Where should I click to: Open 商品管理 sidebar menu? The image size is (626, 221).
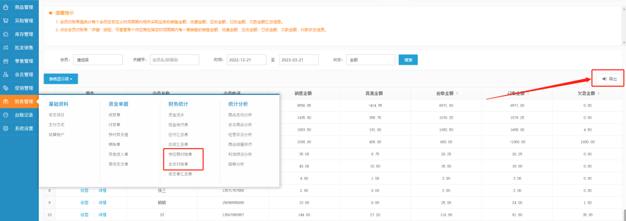[x=19, y=7]
